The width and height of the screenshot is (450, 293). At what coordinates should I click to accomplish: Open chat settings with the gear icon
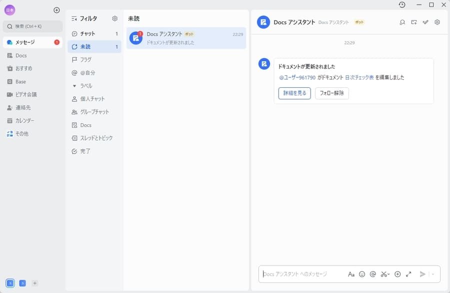(x=437, y=22)
